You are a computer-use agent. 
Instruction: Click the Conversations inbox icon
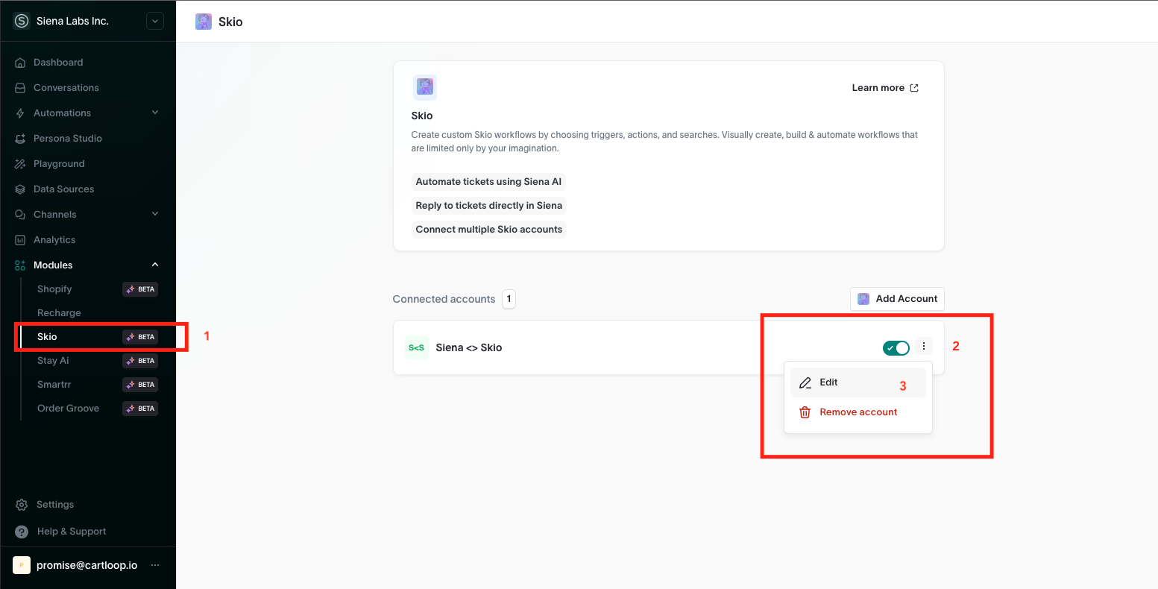pos(21,88)
